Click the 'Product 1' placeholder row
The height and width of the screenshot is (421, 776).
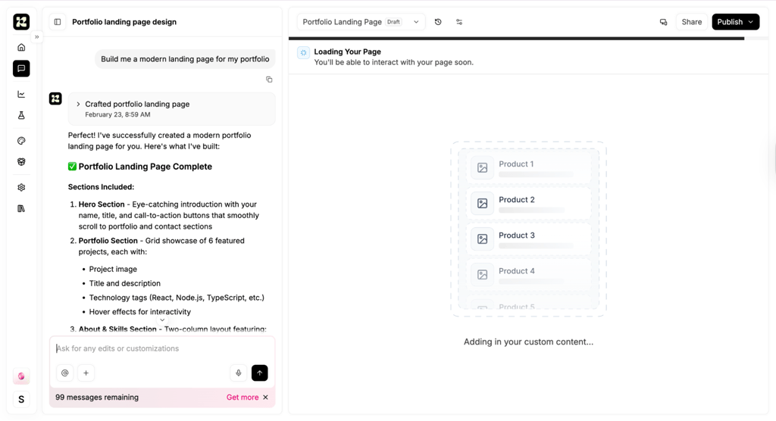coord(528,167)
